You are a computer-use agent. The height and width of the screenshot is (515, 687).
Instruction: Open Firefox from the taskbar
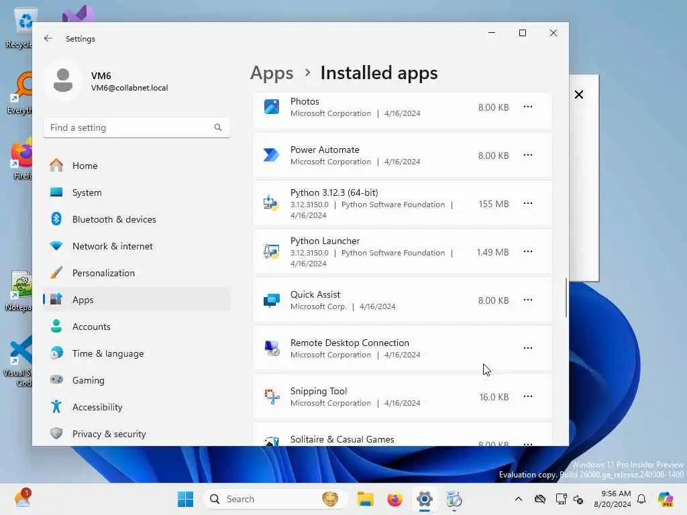(x=394, y=499)
